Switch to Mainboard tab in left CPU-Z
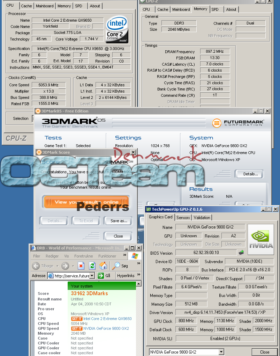Screen dimensions: 280x356 point(45,6)
